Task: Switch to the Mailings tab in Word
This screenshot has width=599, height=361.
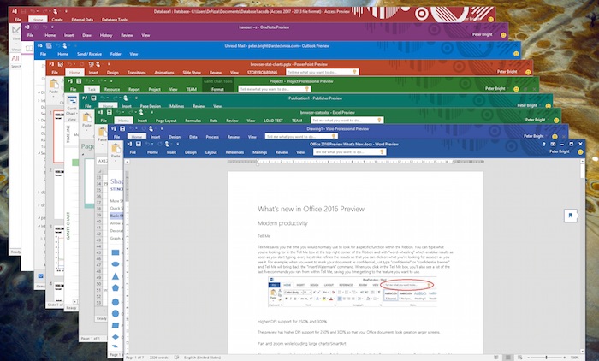Action: 262,151
